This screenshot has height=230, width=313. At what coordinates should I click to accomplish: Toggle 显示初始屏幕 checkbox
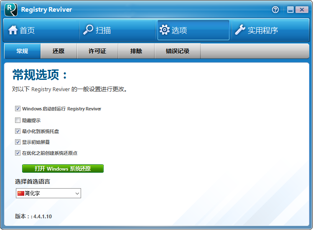[18, 142]
